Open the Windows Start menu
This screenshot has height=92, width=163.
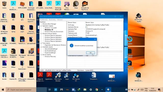pyautogui.click(x=3, y=90)
